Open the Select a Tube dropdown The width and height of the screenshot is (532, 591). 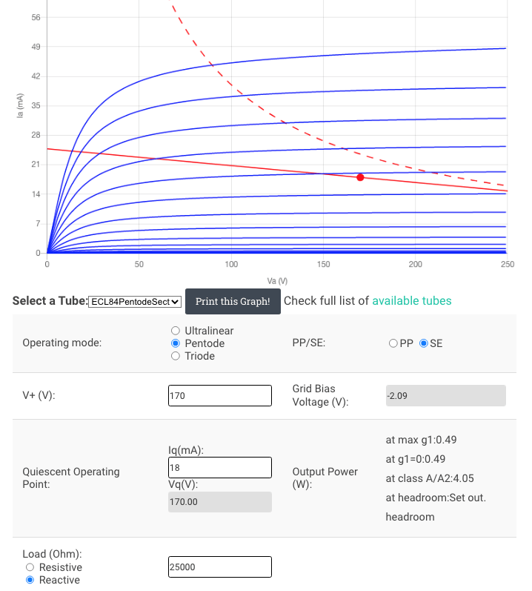[135, 302]
